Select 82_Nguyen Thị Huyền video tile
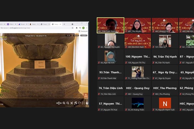 pyautogui.click(x=110, y=41)
